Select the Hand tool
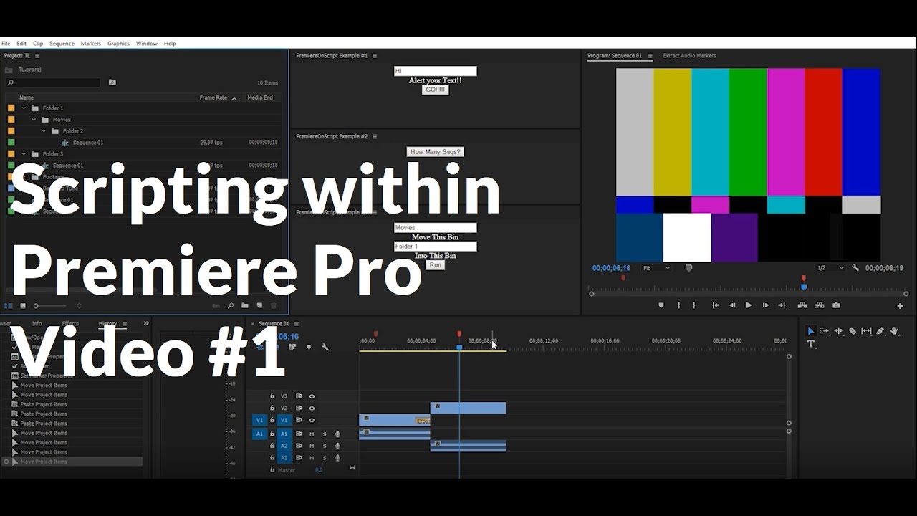The height and width of the screenshot is (516, 917). (x=895, y=331)
